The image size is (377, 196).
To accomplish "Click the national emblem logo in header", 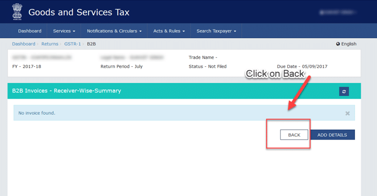I will point(17,11).
